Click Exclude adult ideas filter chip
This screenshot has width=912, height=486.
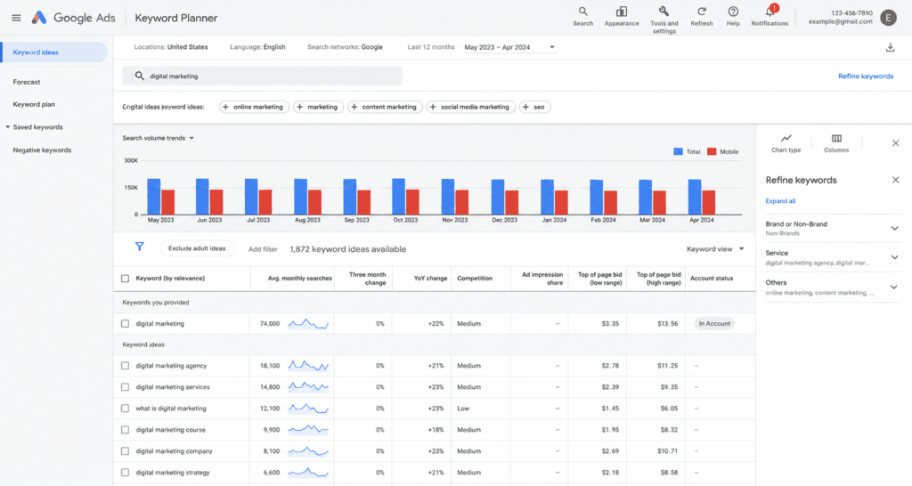point(197,249)
